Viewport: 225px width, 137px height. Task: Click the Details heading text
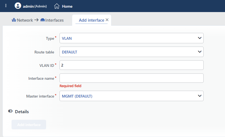[22, 112]
